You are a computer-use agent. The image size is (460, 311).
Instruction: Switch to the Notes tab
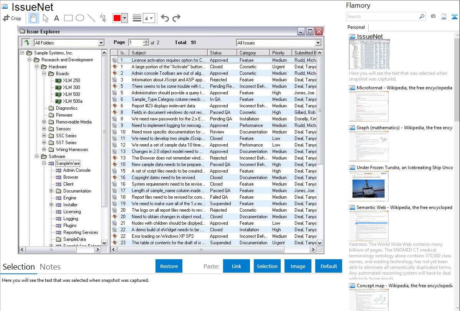[x=50, y=267]
